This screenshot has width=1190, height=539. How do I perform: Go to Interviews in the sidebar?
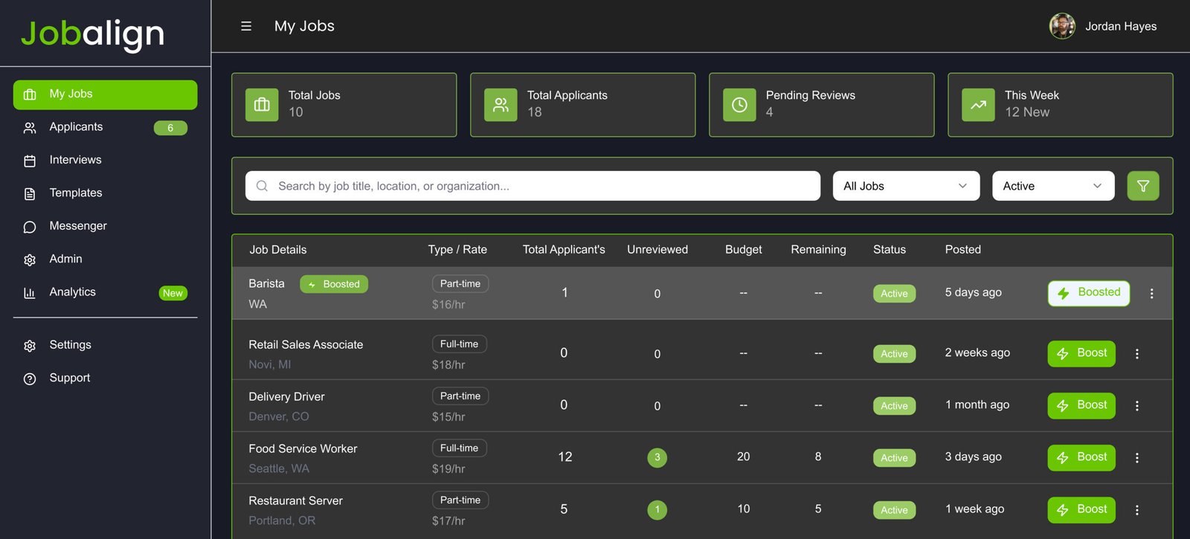pyautogui.click(x=75, y=160)
